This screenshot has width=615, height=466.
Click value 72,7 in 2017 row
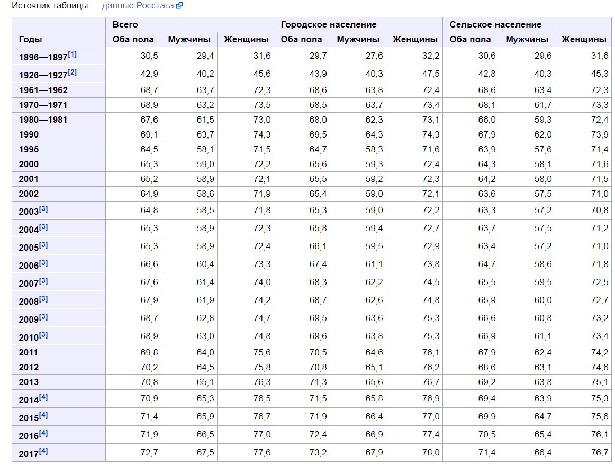tap(149, 453)
